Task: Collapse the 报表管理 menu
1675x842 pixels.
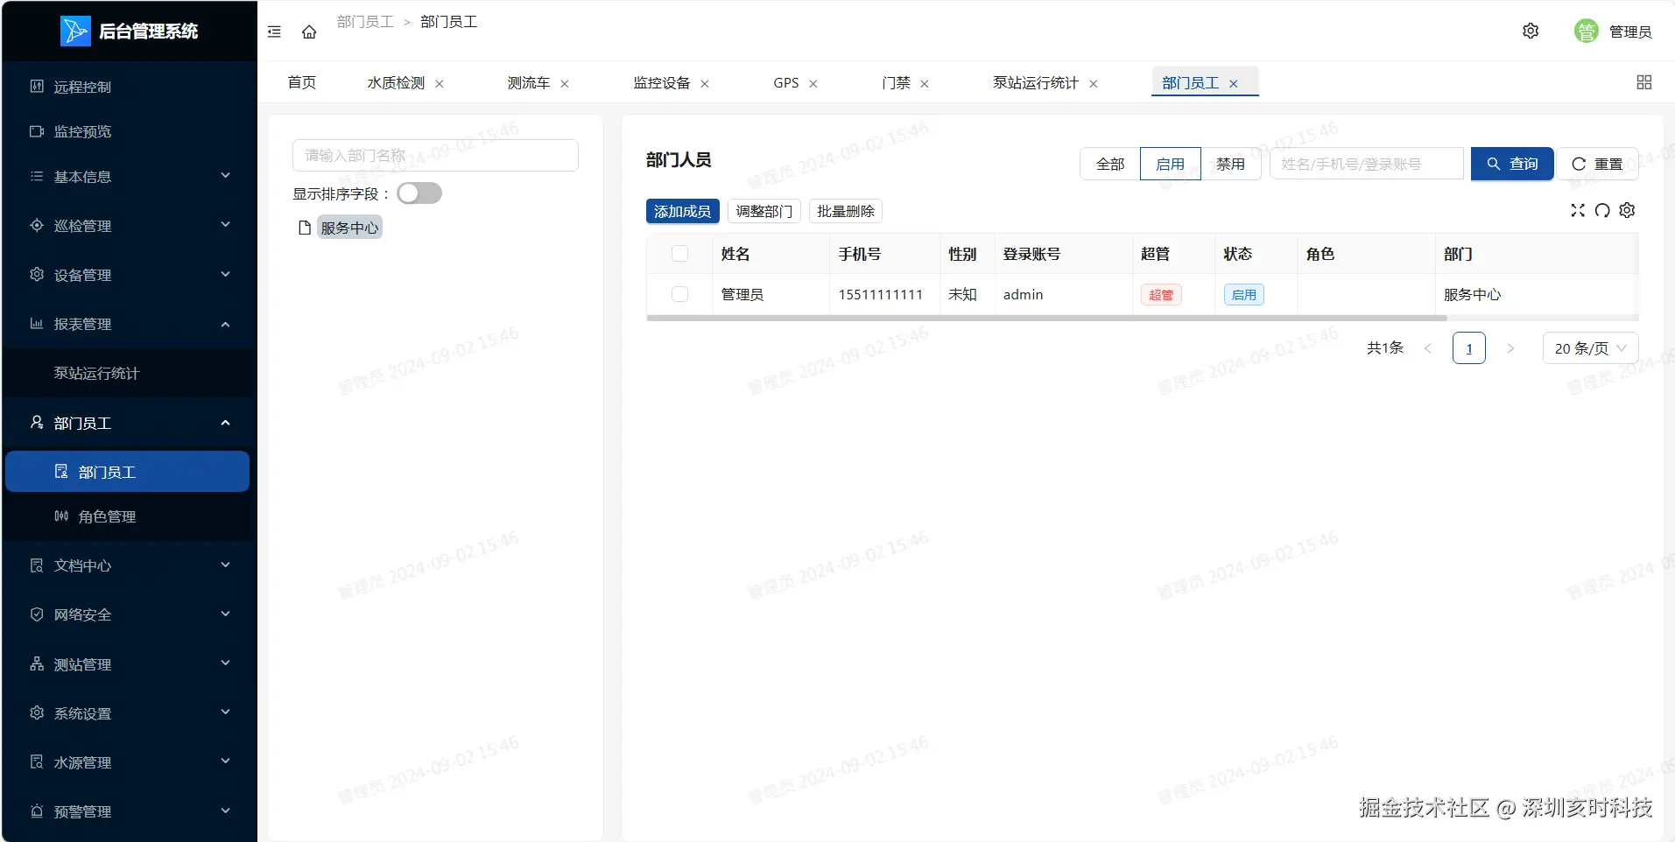Action: pos(129,324)
